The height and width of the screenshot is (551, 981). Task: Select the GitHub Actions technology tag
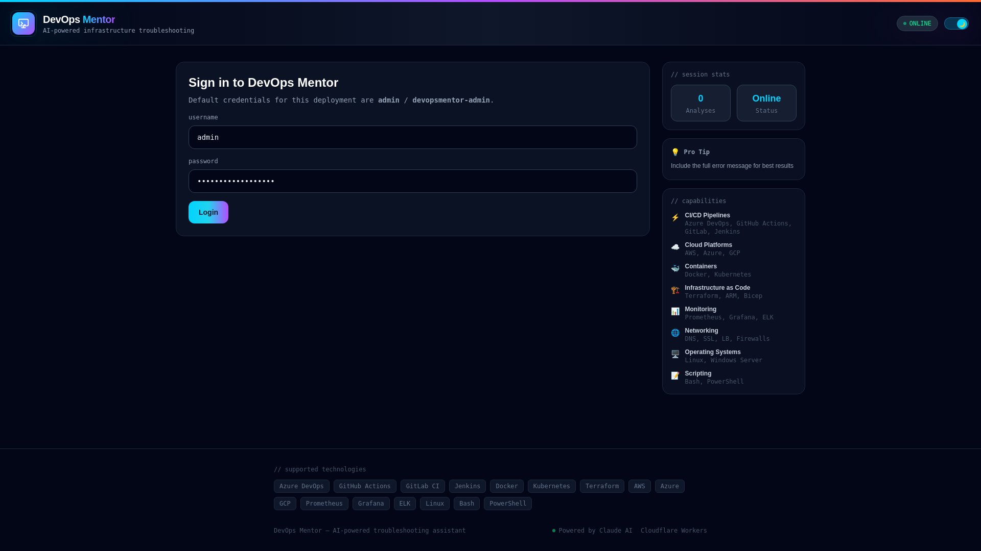pyautogui.click(x=365, y=486)
